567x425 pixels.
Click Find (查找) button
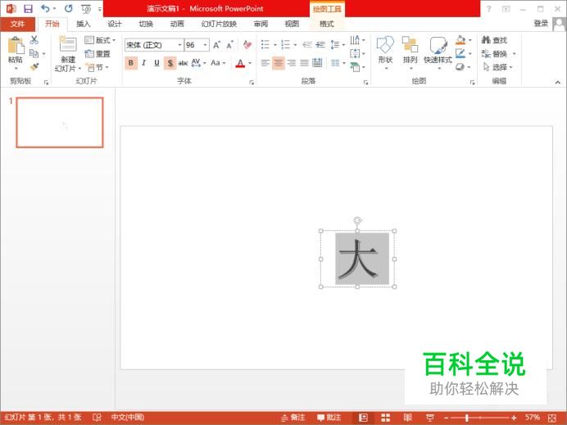pos(494,40)
